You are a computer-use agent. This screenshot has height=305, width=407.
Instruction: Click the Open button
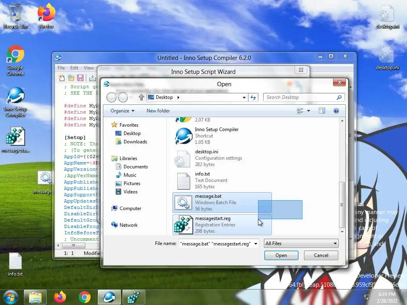coord(281,255)
